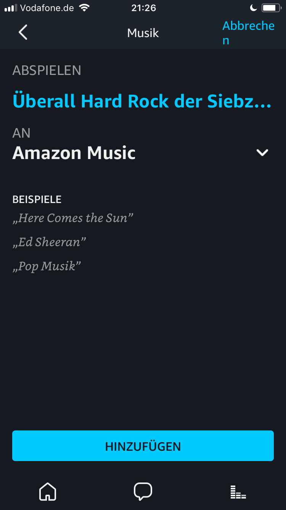The width and height of the screenshot is (286, 510).
Task: Tap the Musik page title
Action: [x=143, y=33]
